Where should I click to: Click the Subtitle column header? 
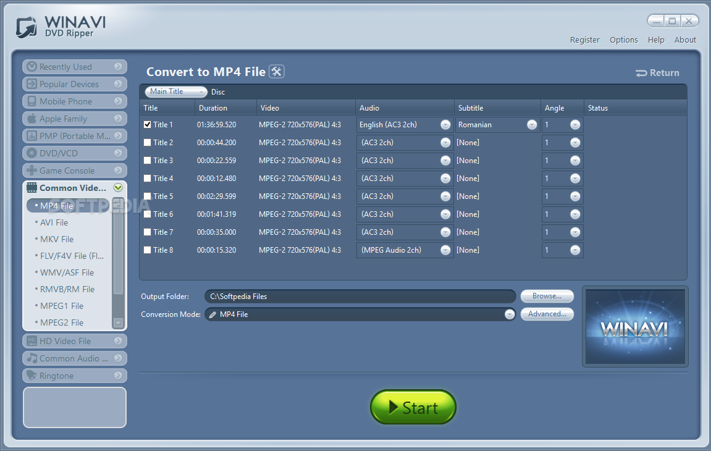point(497,108)
